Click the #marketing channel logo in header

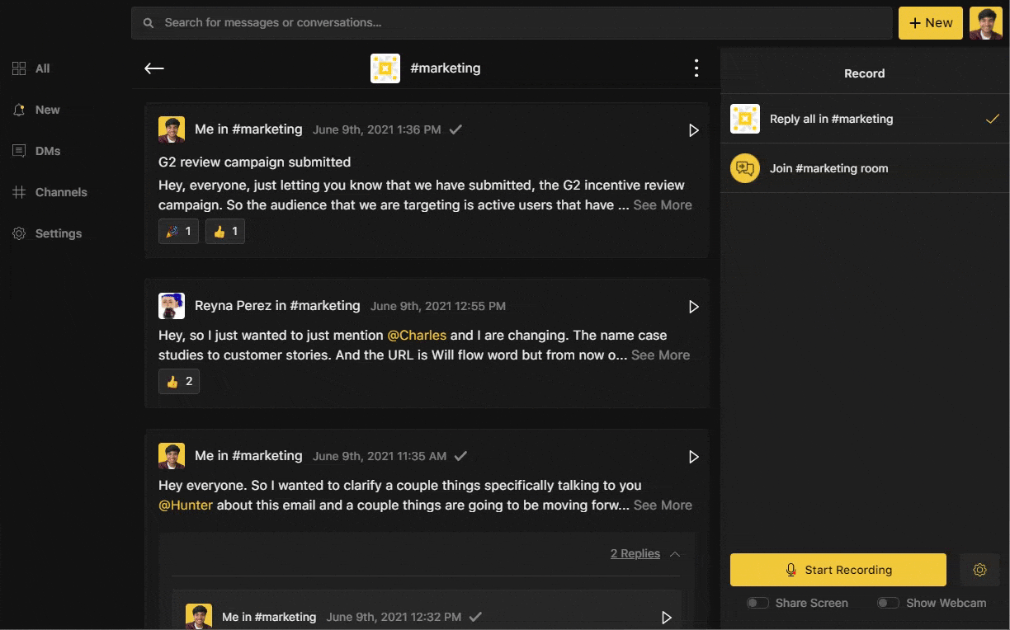(385, 68)
